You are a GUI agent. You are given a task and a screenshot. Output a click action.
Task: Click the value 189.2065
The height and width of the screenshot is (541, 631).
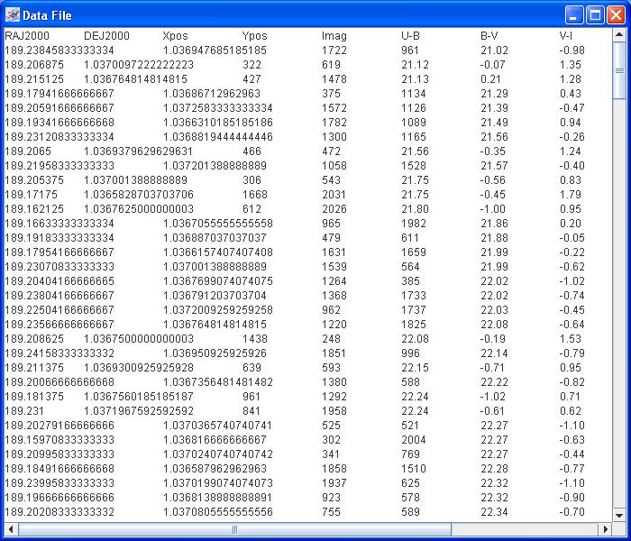point(28,151)
